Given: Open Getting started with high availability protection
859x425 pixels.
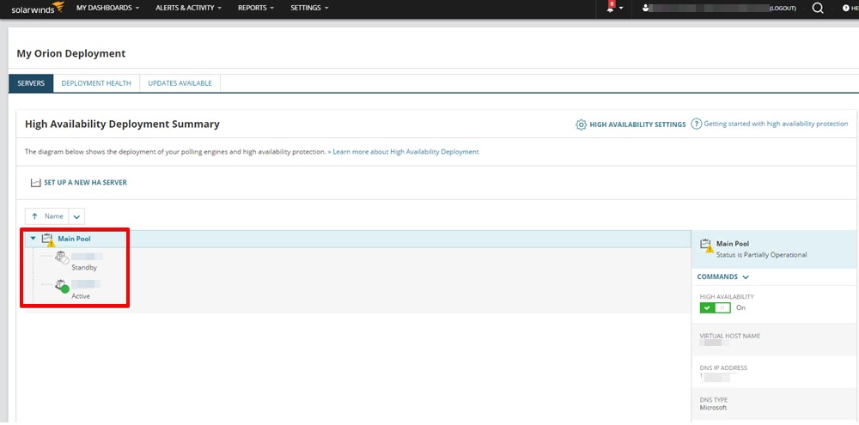Looking at the screenshot, I should (x=775, y=124).
